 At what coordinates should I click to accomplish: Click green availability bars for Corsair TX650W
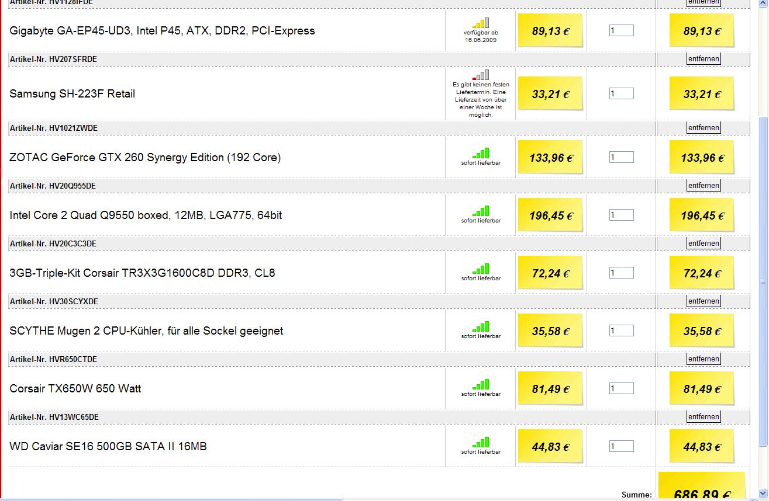[481, 384]
